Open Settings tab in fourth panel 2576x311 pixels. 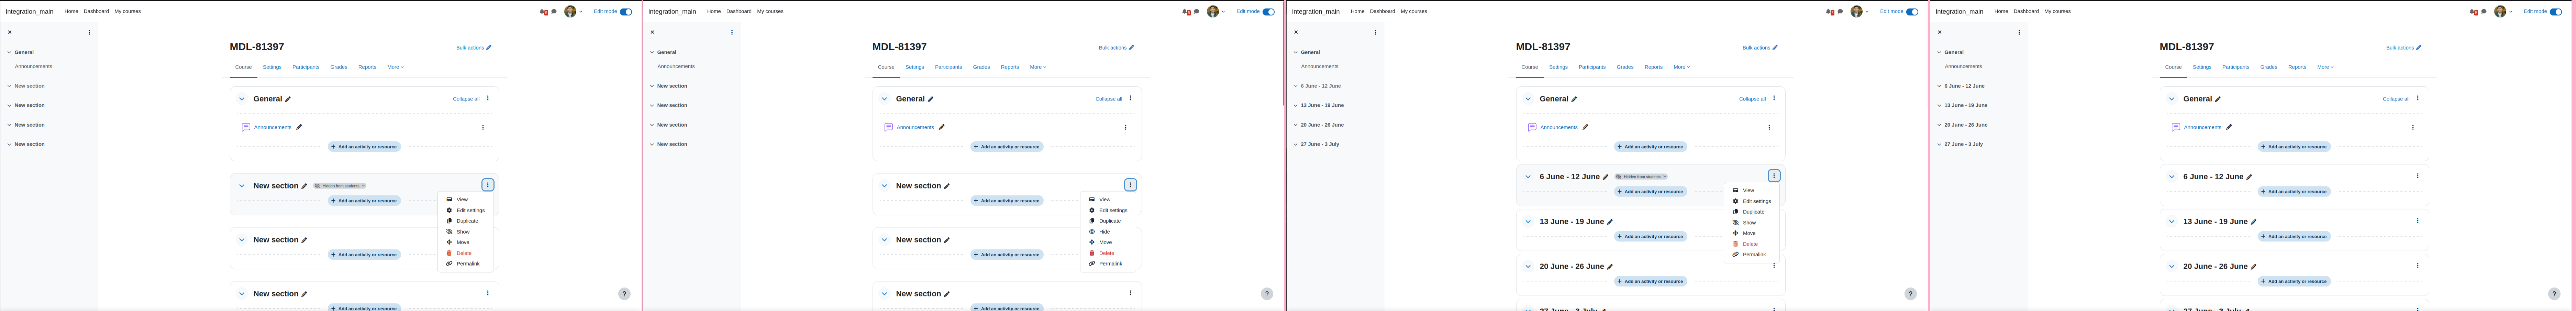point(2202,67)
